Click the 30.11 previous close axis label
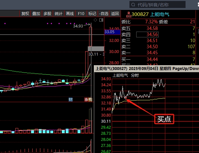The width and height of the screenshot is (199, 153). click(106, 121)
